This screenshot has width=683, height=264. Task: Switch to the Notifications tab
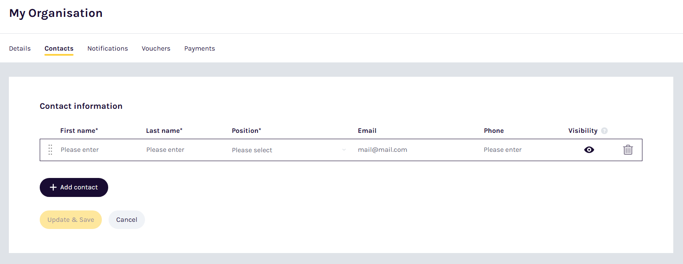click(x=107, y=48)
